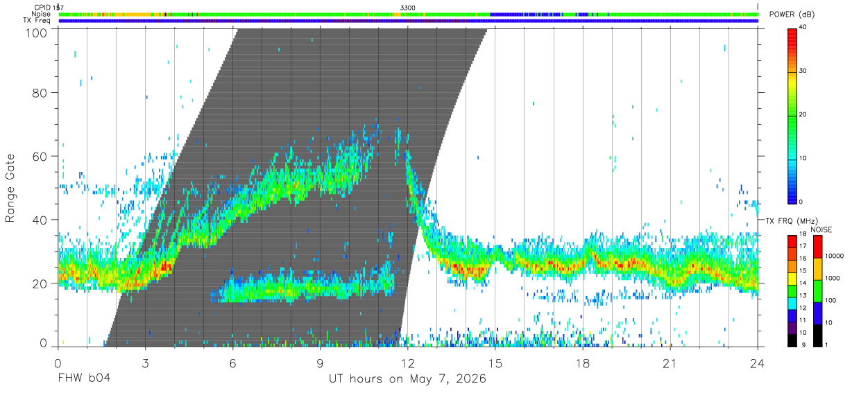
Task: Click the 12 tick on the UT hours axis
Action: (x=408, y=363)
